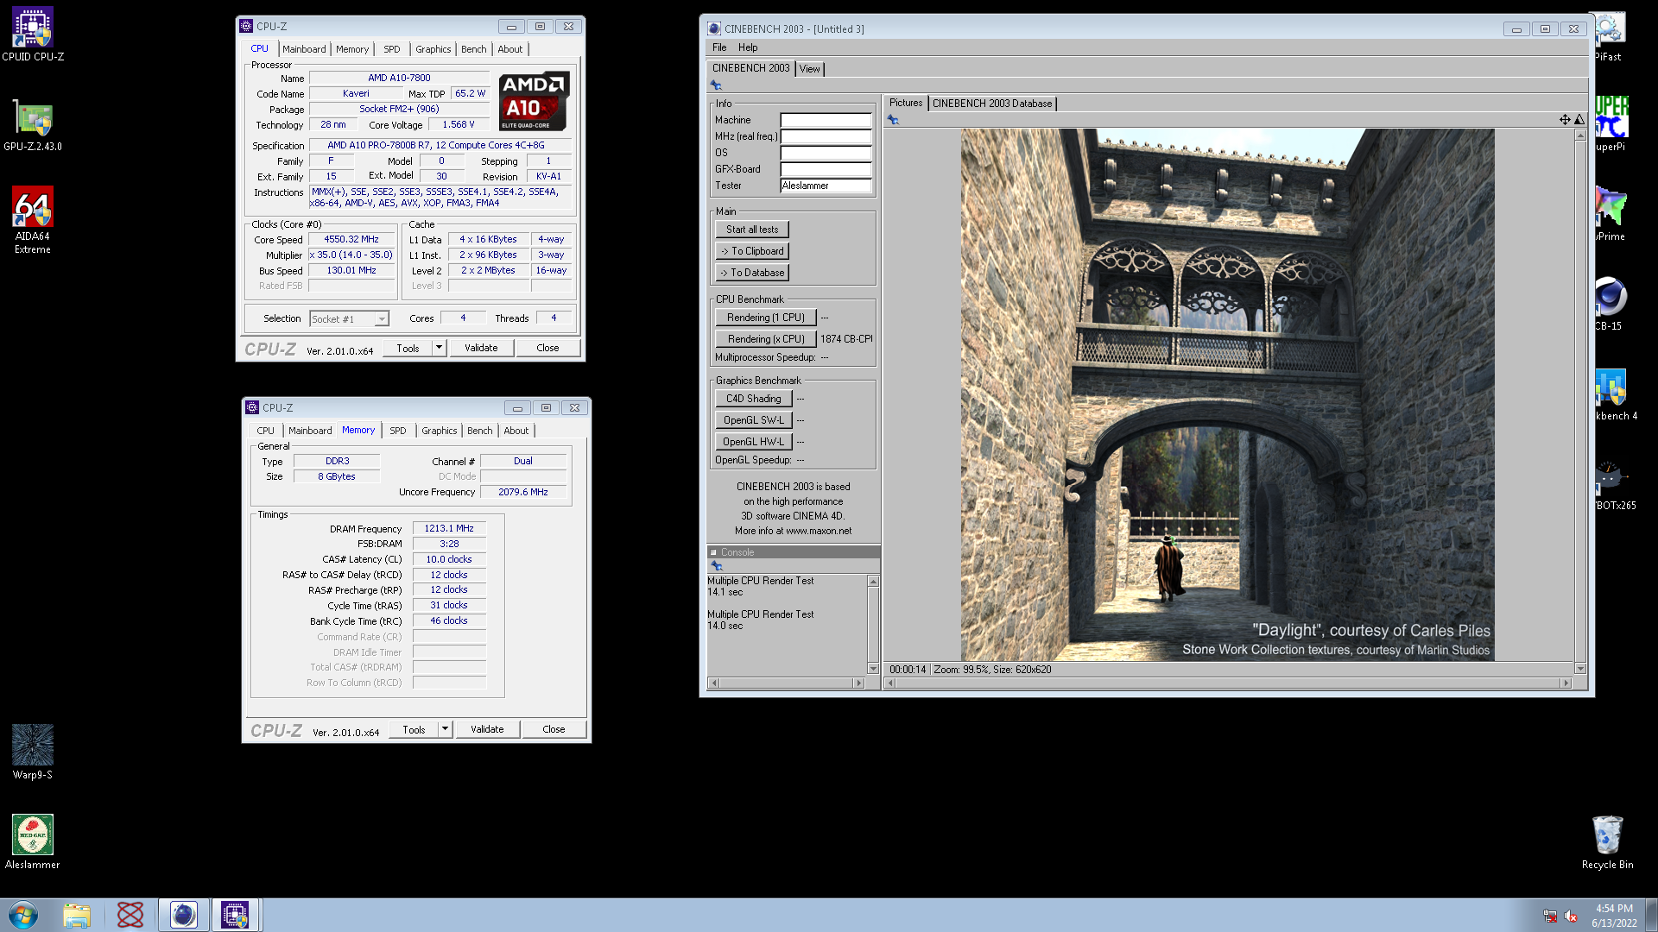Image resolution: width=1658 pixels, height=932 pixels.
Task: Click Start all tests
Action: coord(752,230)
